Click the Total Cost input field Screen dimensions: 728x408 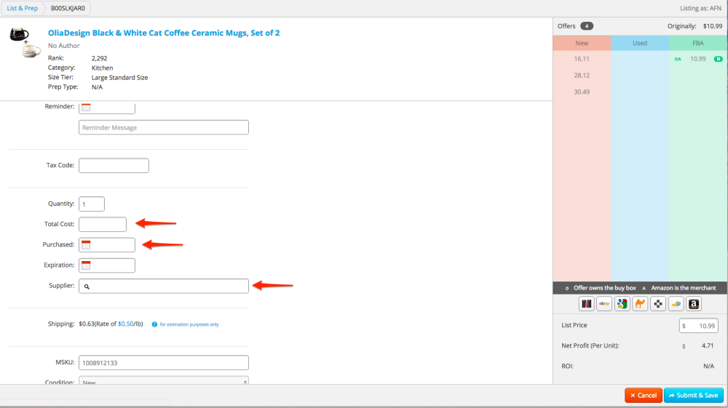click(103, 225)
